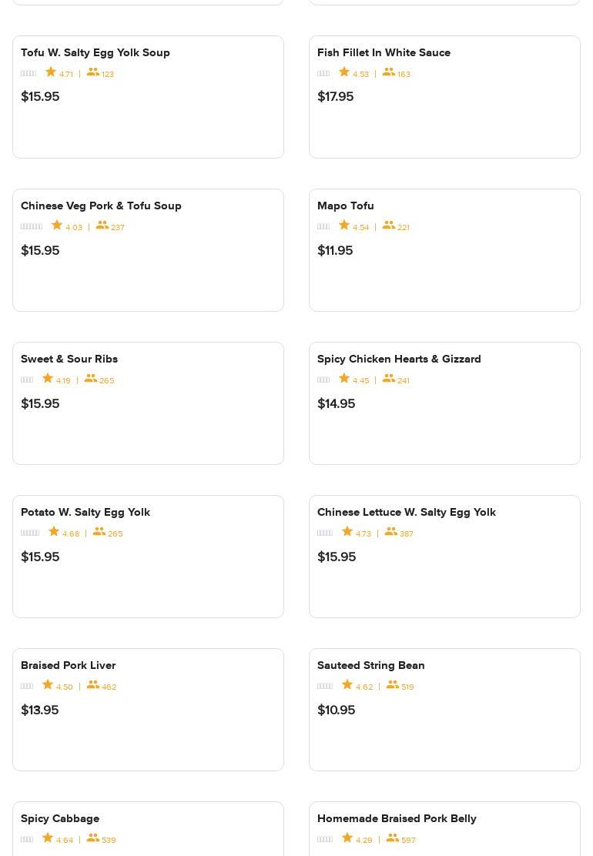Click star icon for Chinese Lettuce W. Salty Egg Yolk

tap(347, 532)
